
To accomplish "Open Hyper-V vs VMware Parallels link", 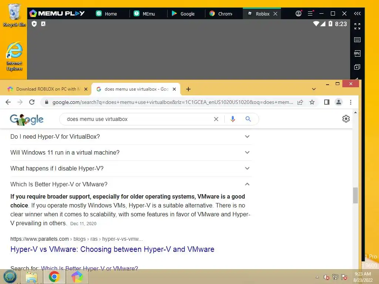I will 113,249.
